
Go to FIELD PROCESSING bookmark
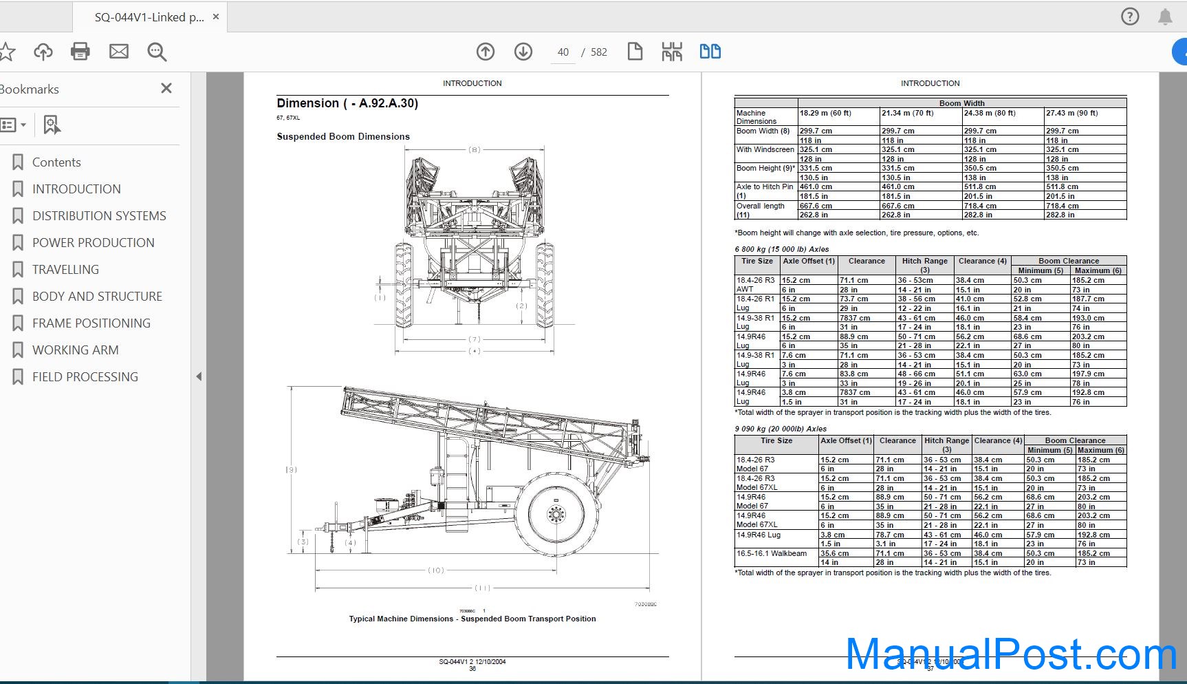pyautogui.click(x=85, y=377)
